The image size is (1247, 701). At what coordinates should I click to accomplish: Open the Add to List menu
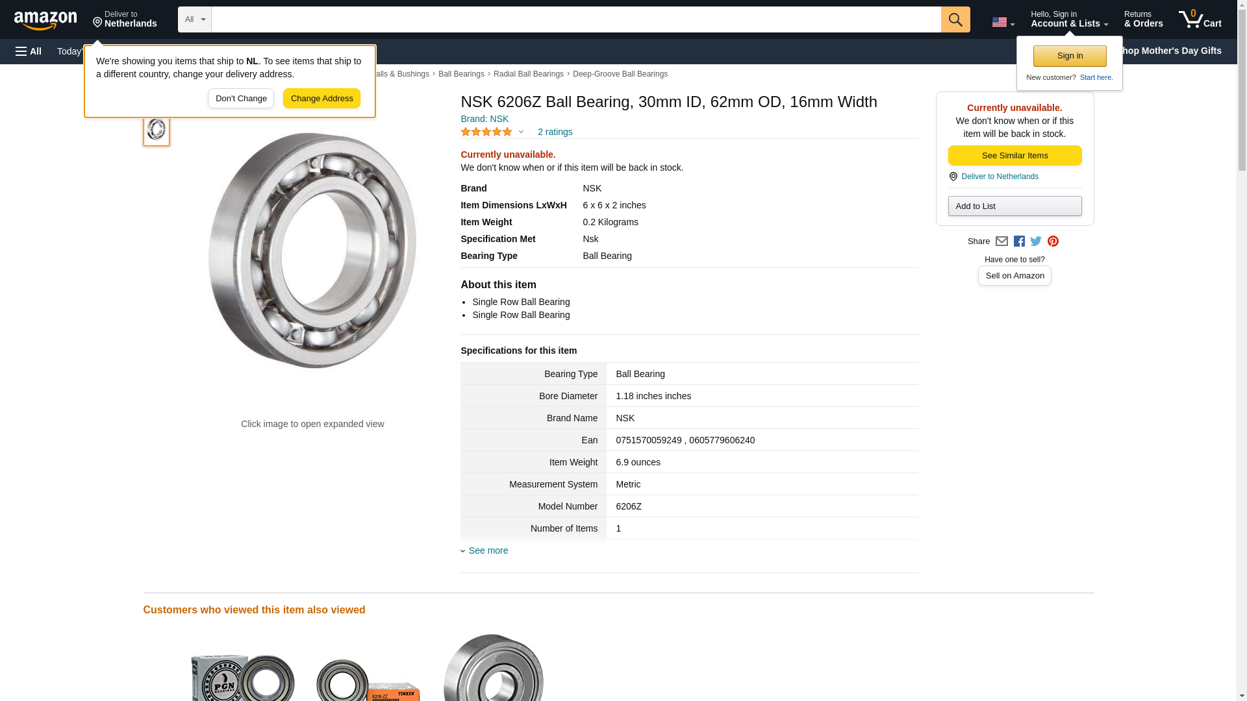pyautogui.click(x=1014, y=206)
